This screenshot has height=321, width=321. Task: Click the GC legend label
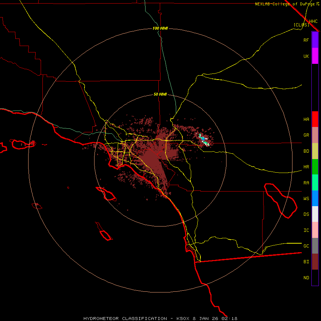[x=306, y=246]
